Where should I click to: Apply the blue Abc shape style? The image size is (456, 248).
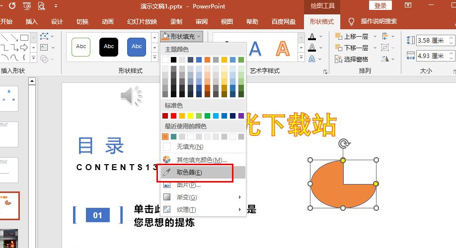(x=137, y=47)
